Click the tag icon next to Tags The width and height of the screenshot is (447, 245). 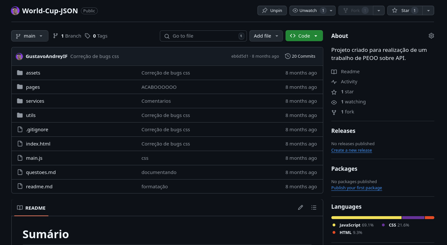[x=87, y=36]
